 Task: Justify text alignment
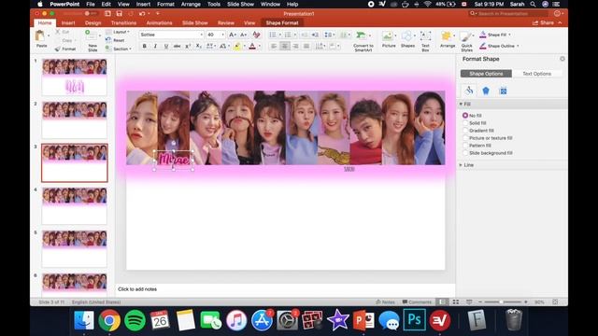click(306, 46)
